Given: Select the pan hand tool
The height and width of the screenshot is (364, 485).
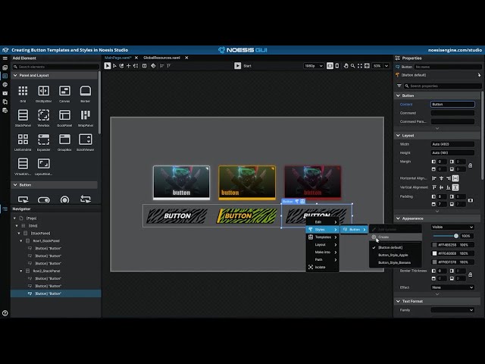Looking at the screenshot, I should point(346,66).
